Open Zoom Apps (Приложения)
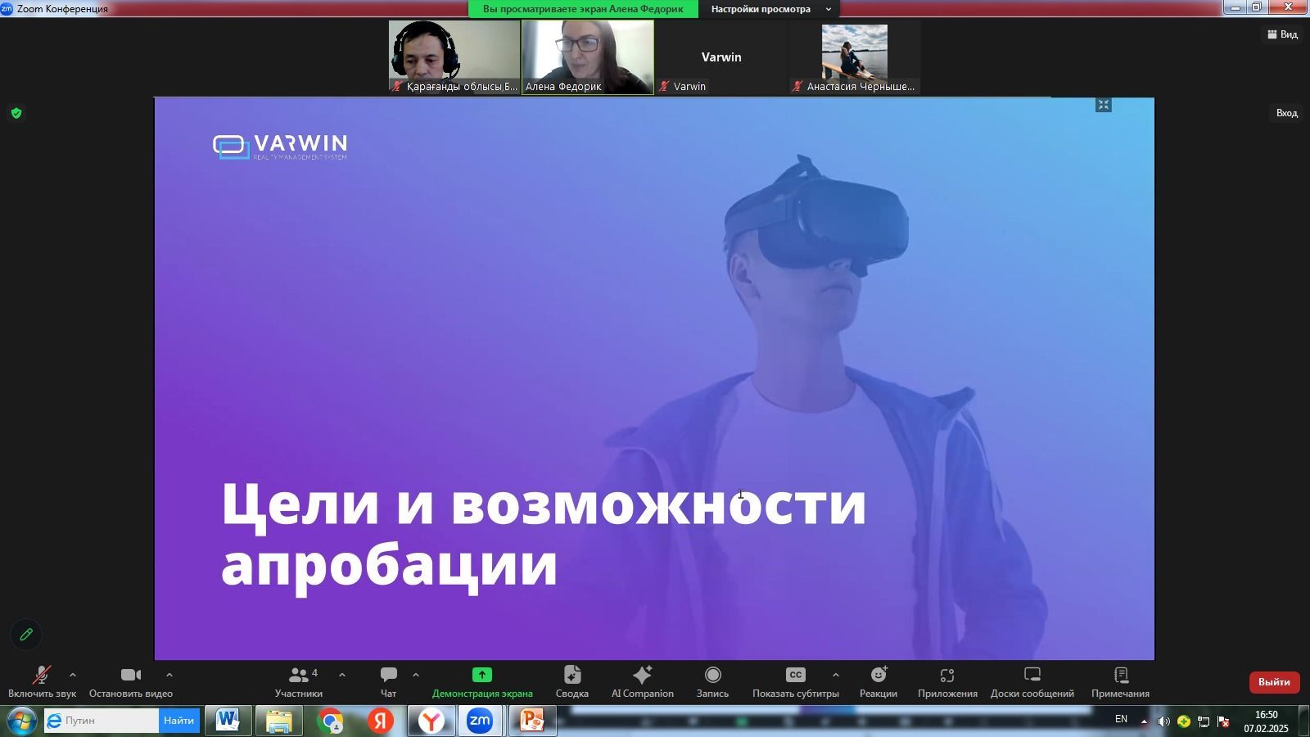Viewport: 1310px width, 737px height. pos(946,681)
